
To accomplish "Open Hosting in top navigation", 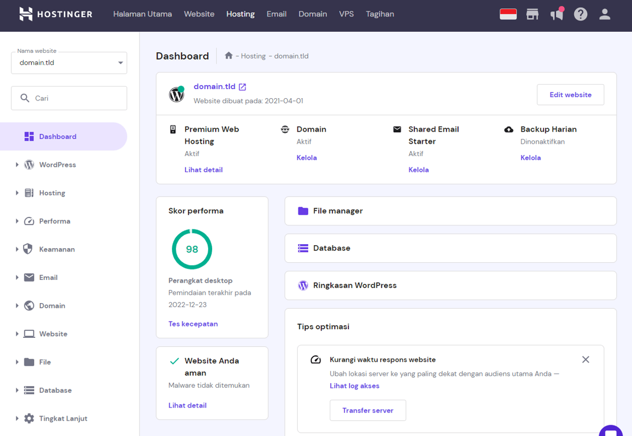I will tap(240, 14).
